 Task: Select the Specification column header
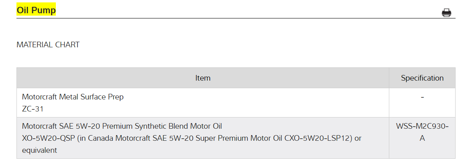[x=422, y=78]
